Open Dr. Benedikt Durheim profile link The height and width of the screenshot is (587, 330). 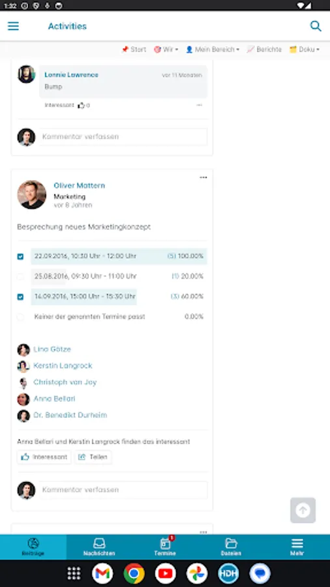[70, 415]
